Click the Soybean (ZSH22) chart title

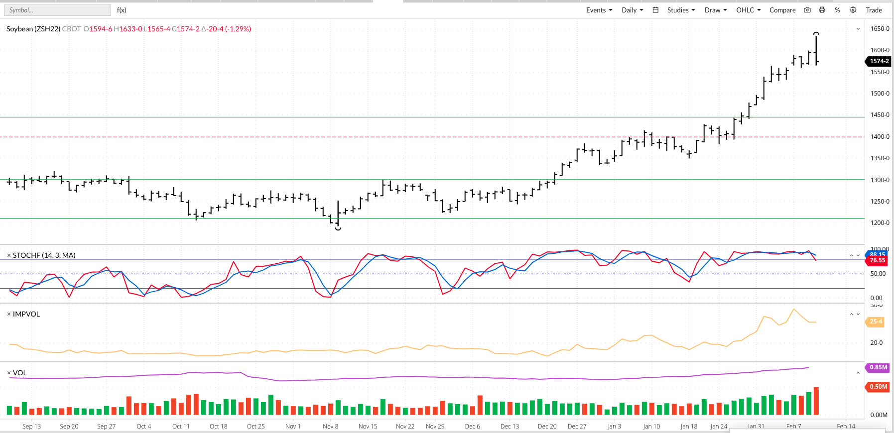coord(33,29)
